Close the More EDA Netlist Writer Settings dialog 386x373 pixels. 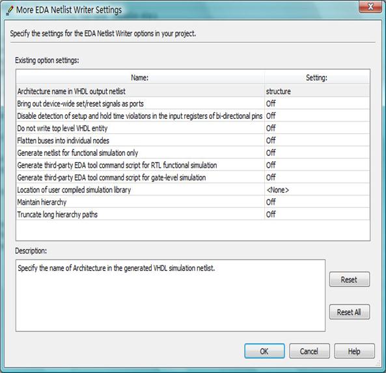(x=370, y=6)
